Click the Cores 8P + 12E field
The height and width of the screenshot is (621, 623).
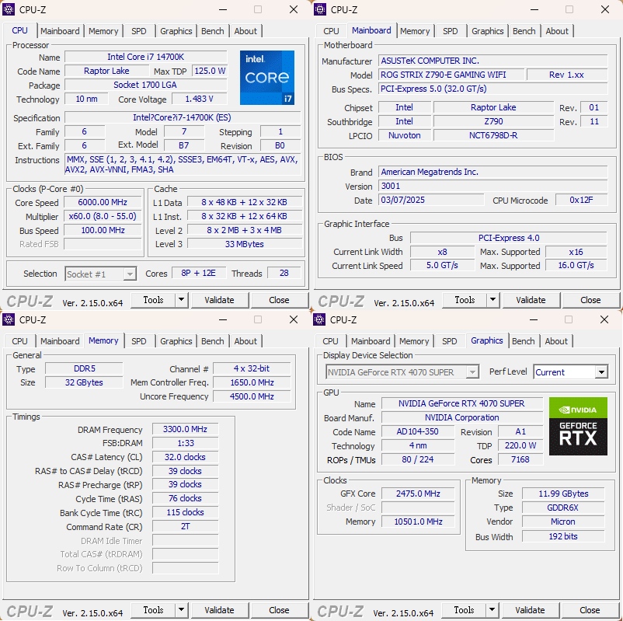point(198,273)
